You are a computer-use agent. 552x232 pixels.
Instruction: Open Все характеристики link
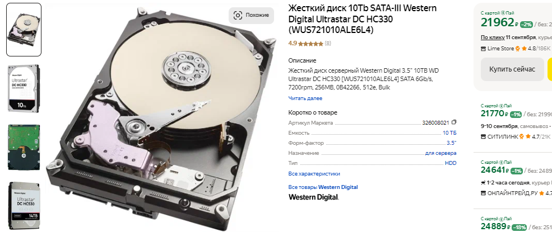click(314, 174)
